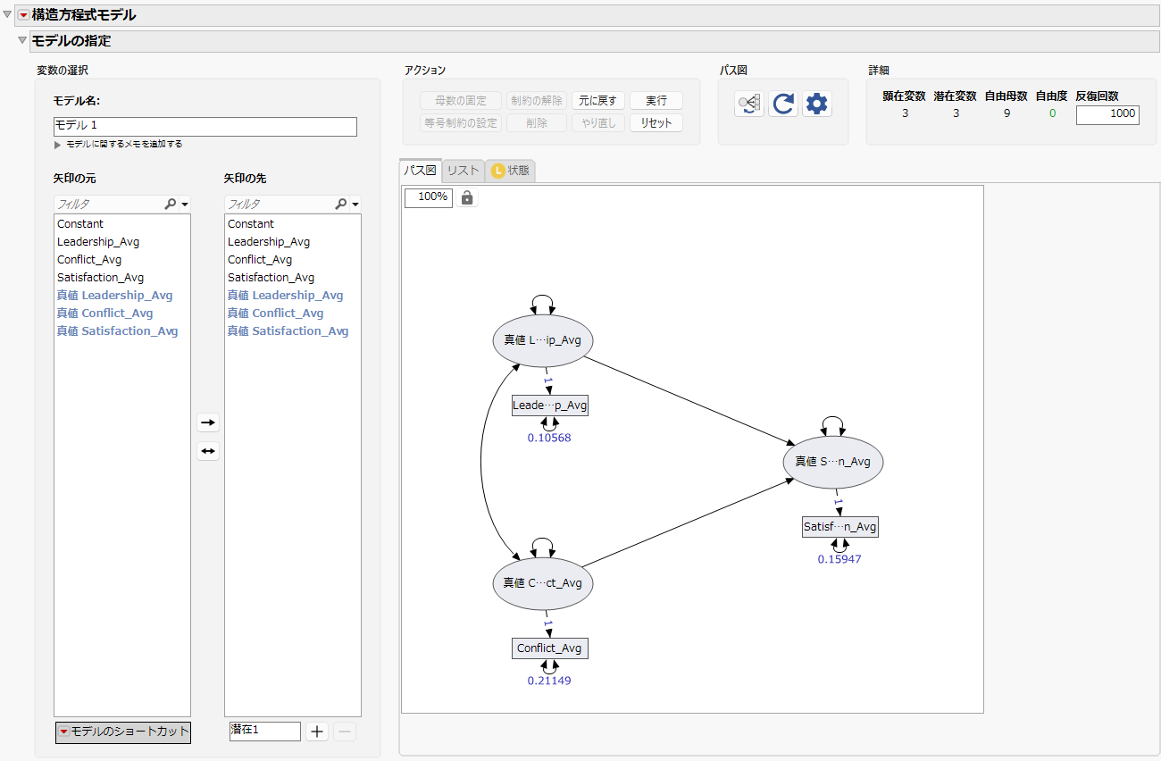Click the モデル名 text field

coord(205,126)
